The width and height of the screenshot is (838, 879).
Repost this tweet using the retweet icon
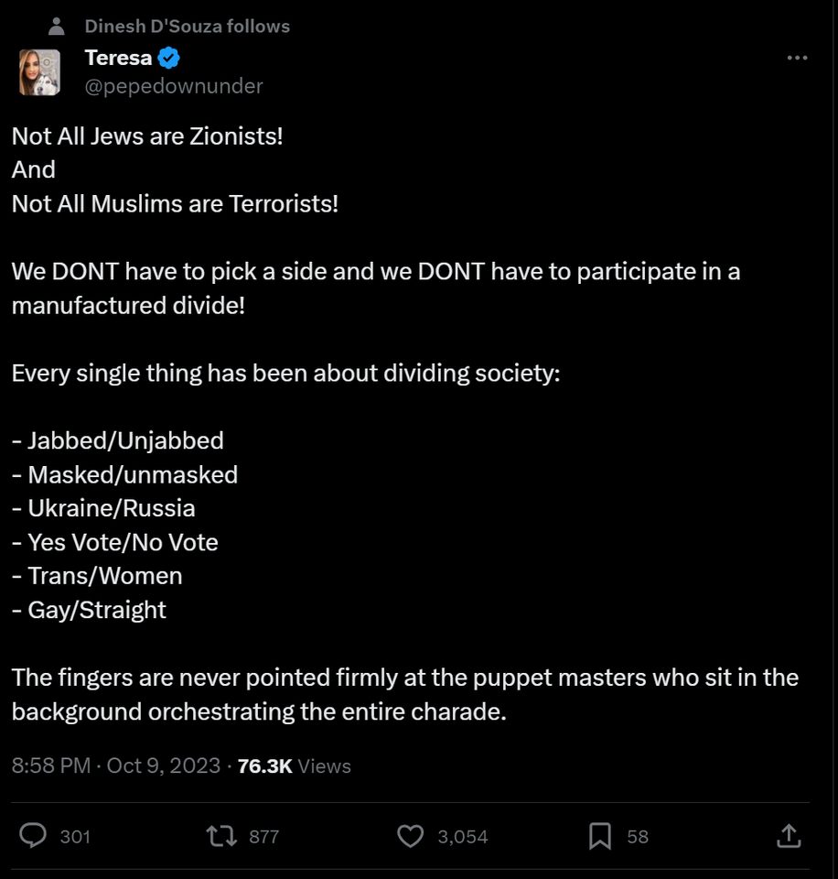coord(220,836)
